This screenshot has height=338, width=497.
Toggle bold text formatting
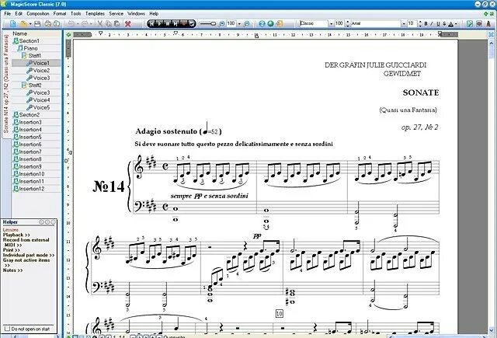[426, 24]
